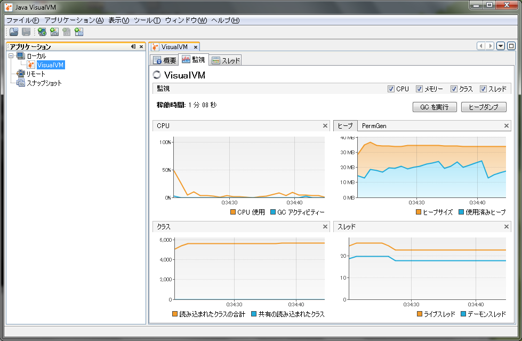Close the VisualVM document tab

pos(196,47)
